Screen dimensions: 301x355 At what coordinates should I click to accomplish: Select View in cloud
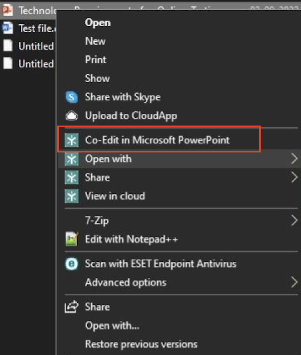click(x=115, y=196)
